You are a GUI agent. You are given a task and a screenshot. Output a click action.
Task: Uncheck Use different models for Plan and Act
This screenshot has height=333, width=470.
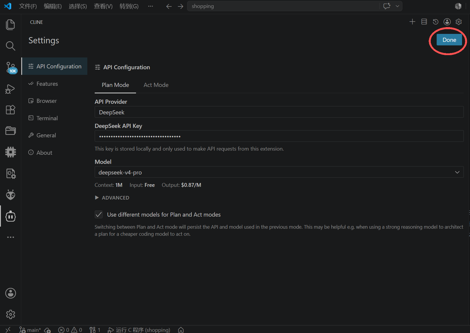(99, 215)
